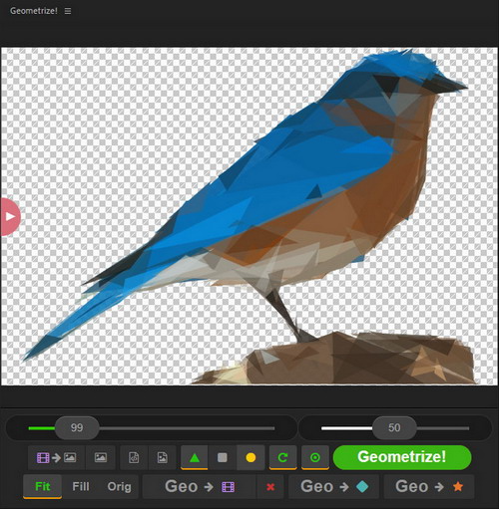Click the pink play arrow side tab
Viewport: 499px width, 509px height.
click(10, 217)
